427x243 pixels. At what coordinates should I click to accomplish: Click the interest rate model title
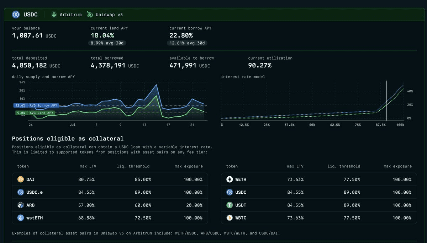click(243, 77)
